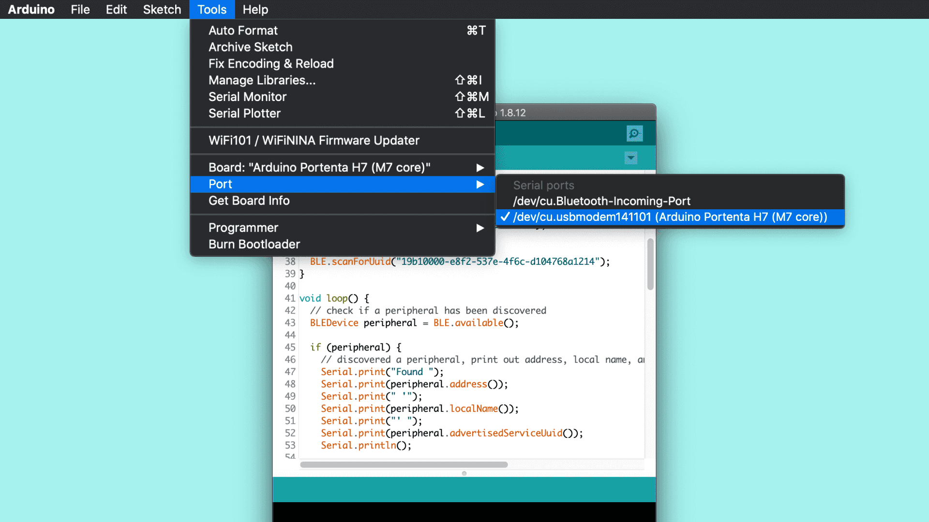This screenshot has width=929, height=522.
Task: Open the Sketch menu
Action: [x=162, y=10]
